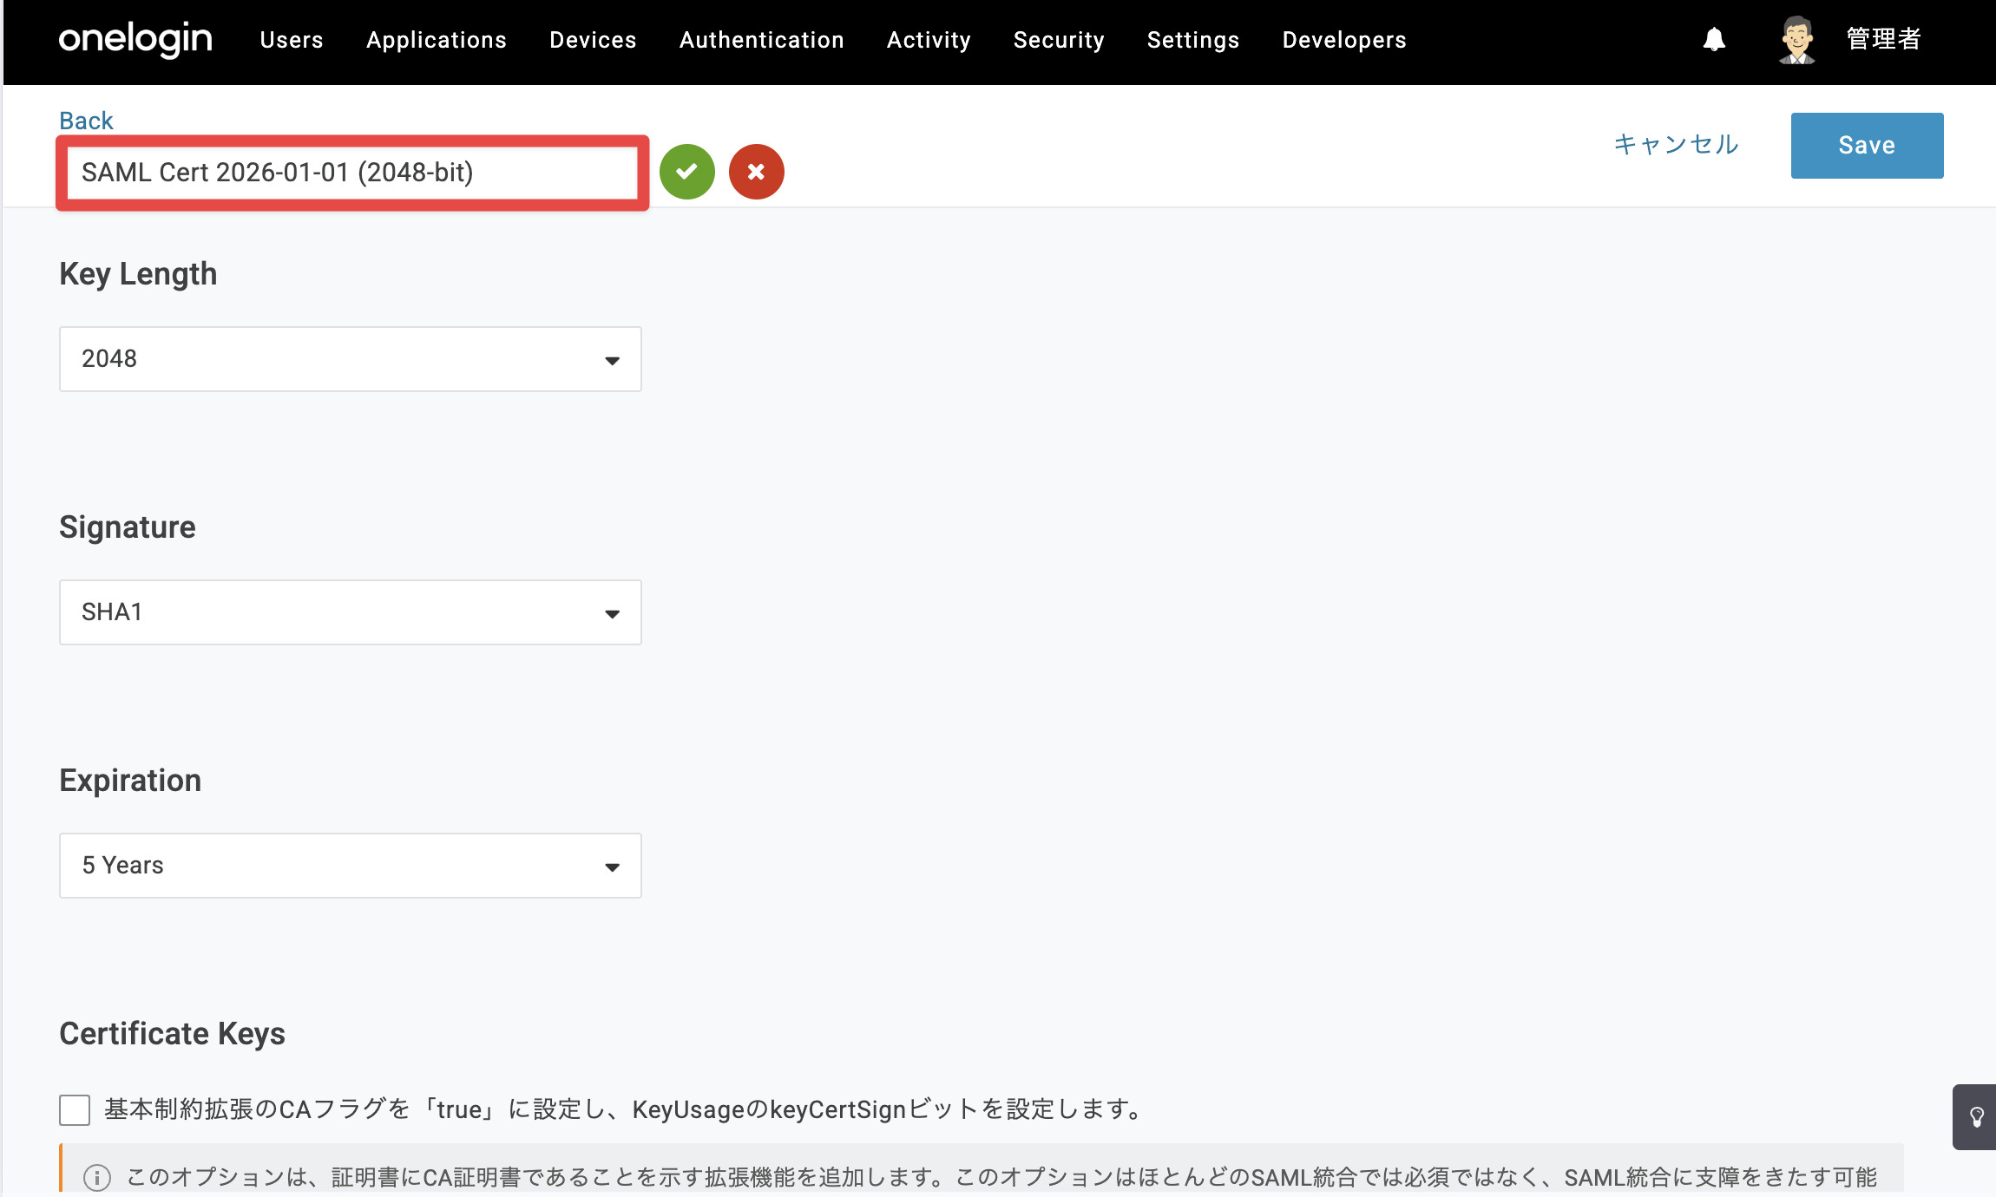Open the Security menu
Image resolution: width=1996 pixels, height=1197 pixels.
pyautogui.click(x=1059, y=40)
